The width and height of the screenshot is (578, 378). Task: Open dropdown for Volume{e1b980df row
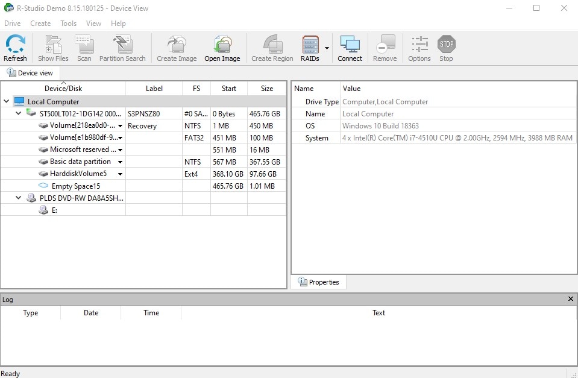[120, 138]
